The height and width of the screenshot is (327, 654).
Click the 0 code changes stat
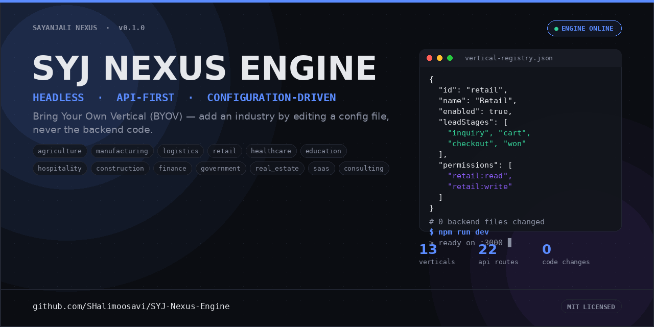click(x=566, y=254)
